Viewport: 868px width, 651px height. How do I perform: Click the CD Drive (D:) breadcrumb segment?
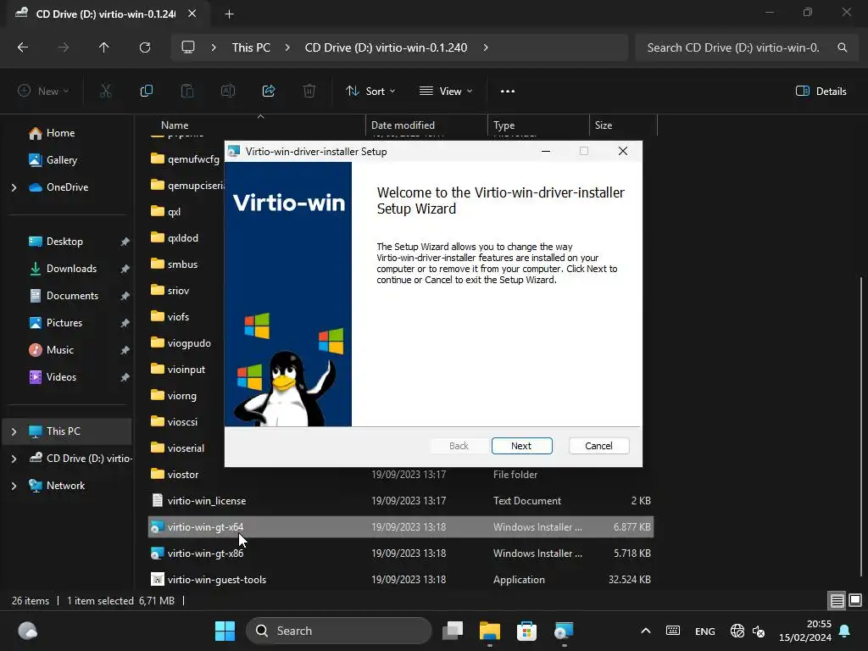click(386, 47)
